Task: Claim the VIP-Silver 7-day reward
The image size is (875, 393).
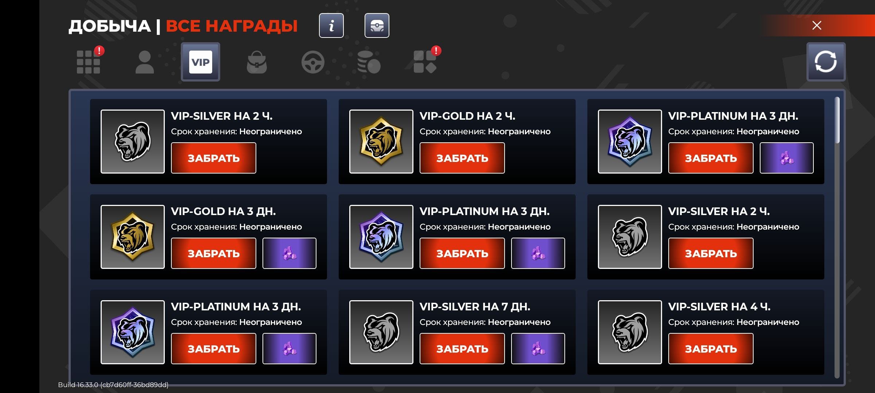Action: (x=462, y=349)
